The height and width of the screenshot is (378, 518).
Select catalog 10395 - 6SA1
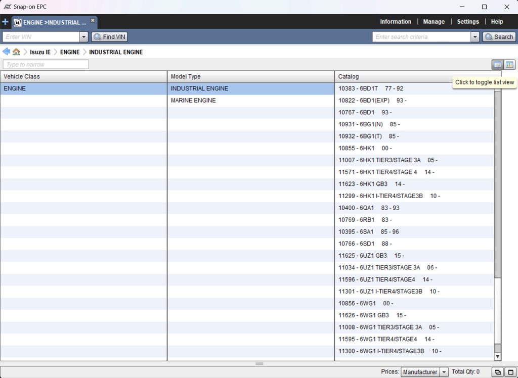(x=414, y=232)
